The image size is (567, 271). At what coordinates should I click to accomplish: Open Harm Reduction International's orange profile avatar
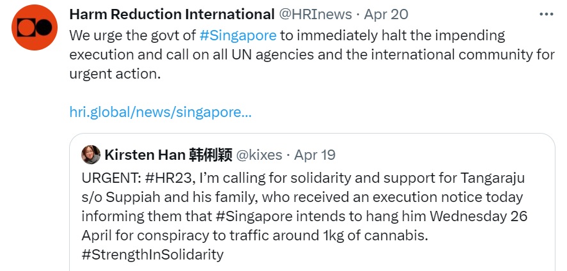point(35,26)
